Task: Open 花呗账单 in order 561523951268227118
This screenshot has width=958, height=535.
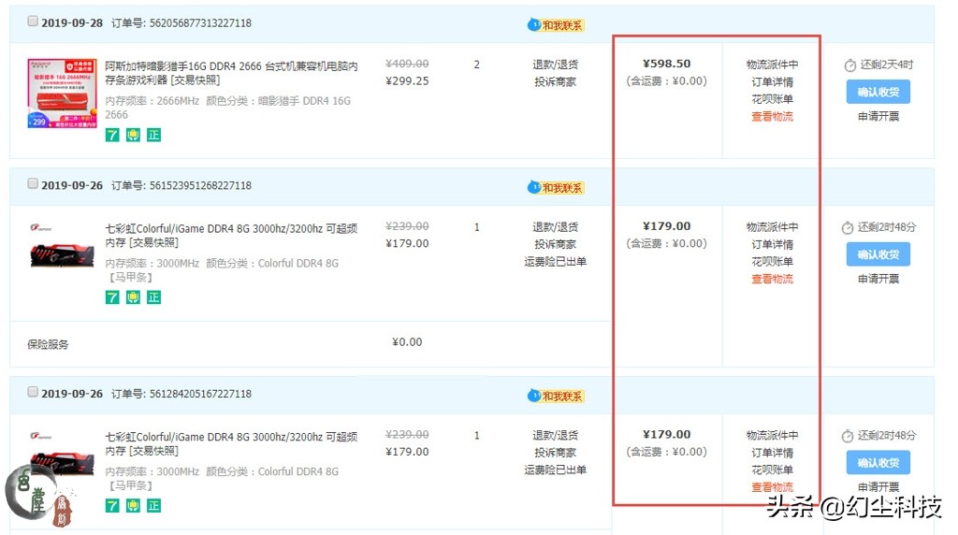Action: [772, 261]
